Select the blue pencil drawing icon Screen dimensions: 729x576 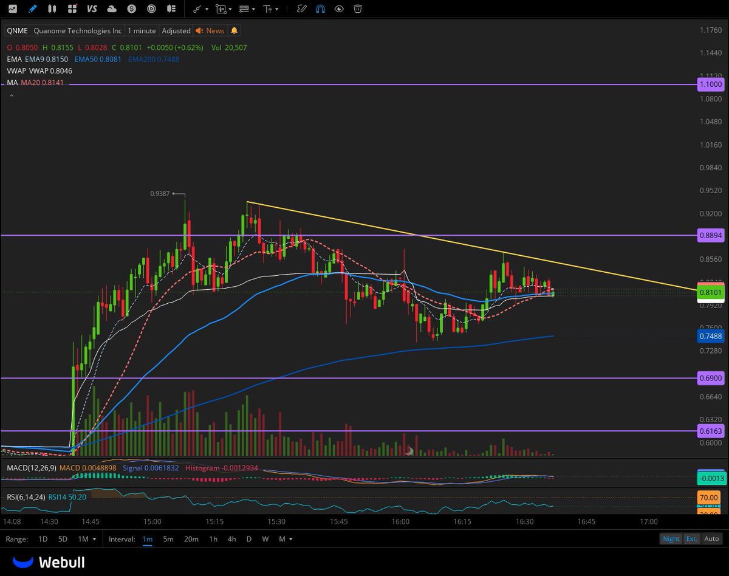pos(32,9)
